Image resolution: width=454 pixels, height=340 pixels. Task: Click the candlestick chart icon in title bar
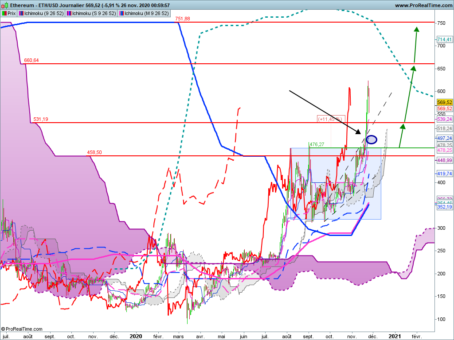pyautogui.click(x=4, y=5)
